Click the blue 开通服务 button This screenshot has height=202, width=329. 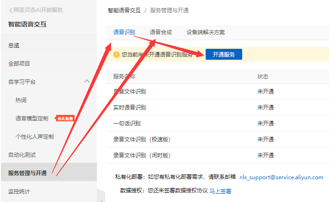[x=223, y=54]
